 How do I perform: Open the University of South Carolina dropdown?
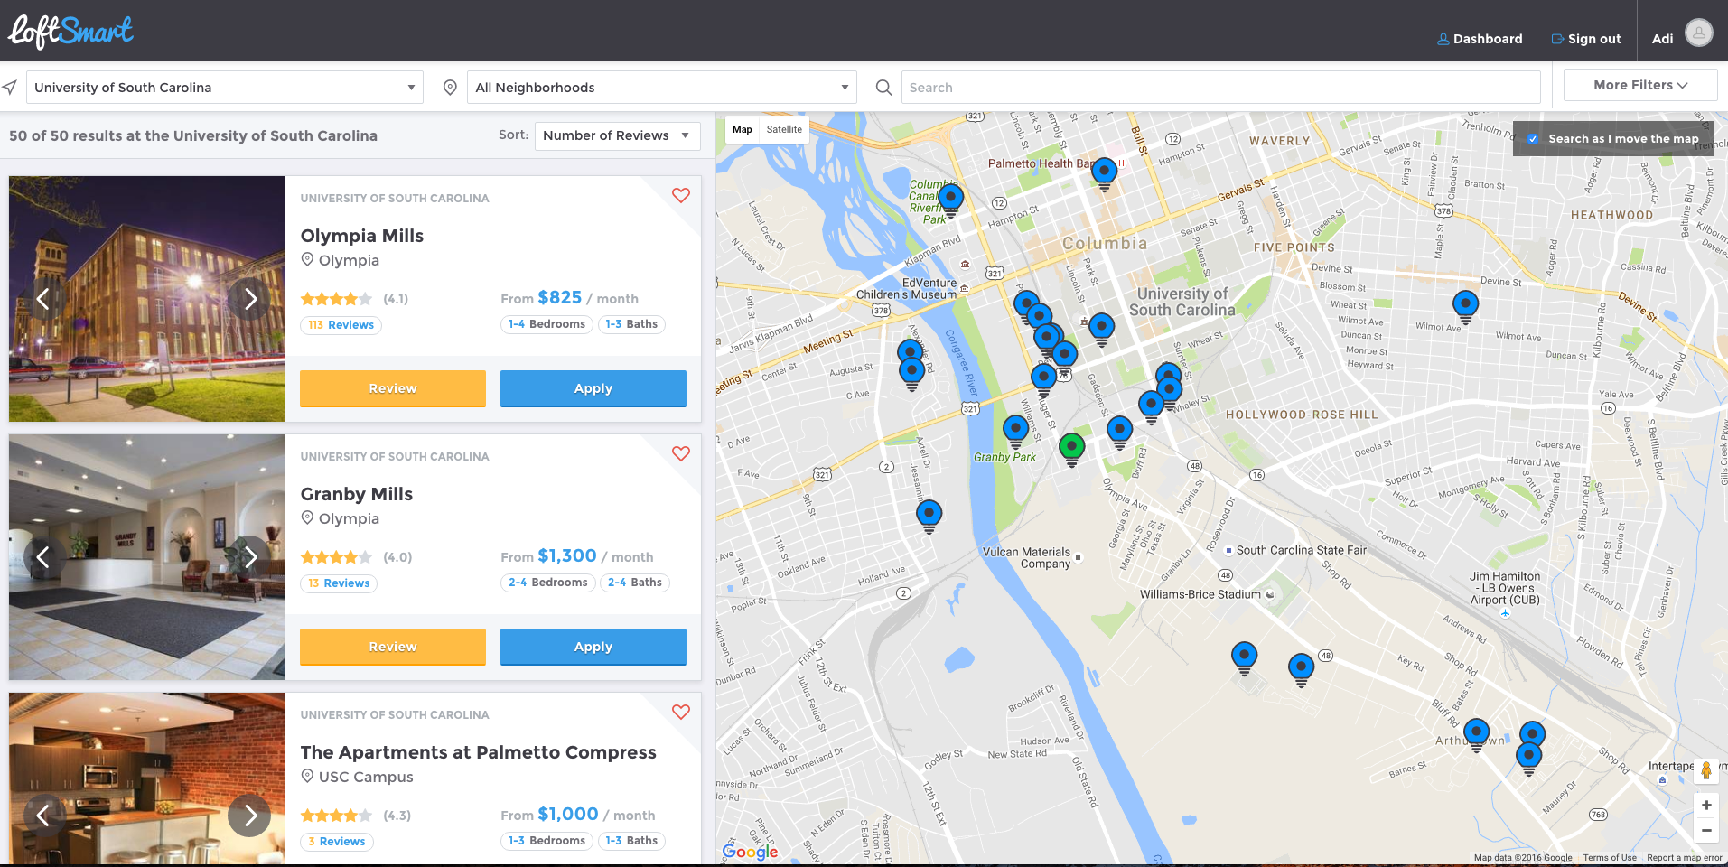point(225,88)
